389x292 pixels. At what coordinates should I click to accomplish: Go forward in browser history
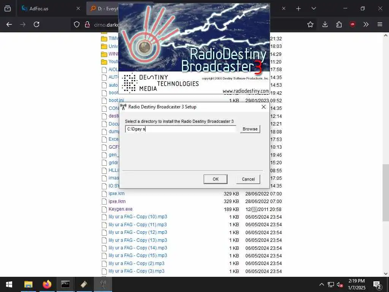click(x=23, y=24)
